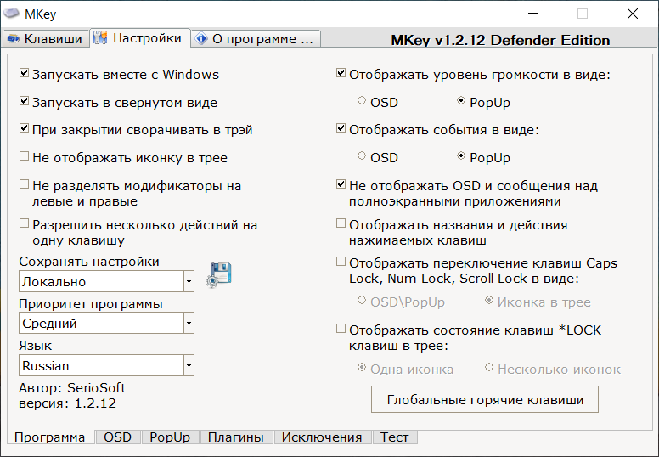Choose the Несколько иконок radio option
659x457 pixels.
(489, 368)
